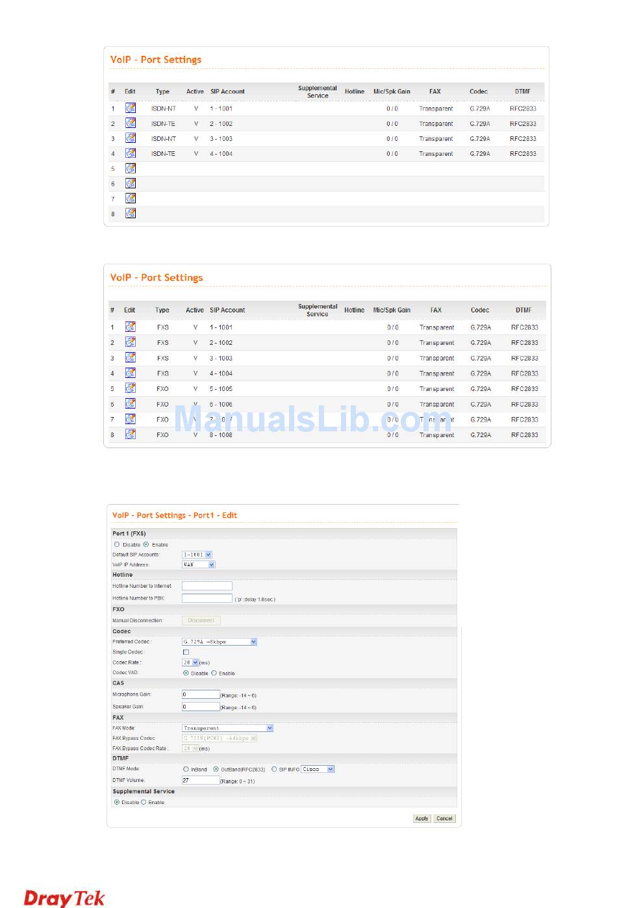Image resolution: width=617 pixels, height=908 pixels.
Task: Click Hotline Number to PBX field
Action: click(x=207, y=598)
